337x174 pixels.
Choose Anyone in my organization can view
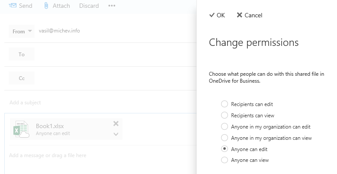(224, 138)
